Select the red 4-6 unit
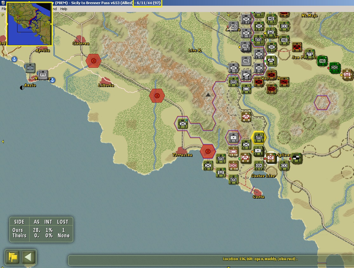This screenshot has width=354, height=268. (284, 82)
